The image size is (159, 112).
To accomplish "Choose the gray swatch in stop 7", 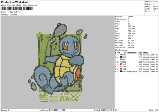I will tap(121, 69).
